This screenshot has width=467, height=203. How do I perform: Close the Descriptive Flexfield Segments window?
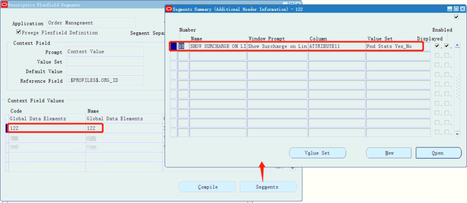(x=297, y=4)
